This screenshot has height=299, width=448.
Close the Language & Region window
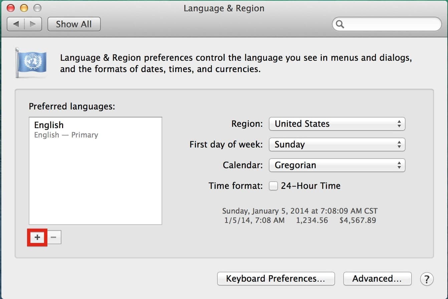[x=11, y=8]
